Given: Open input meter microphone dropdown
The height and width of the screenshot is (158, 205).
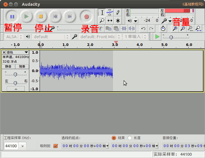Looking at the screenshot, I should tap(170, 21).
